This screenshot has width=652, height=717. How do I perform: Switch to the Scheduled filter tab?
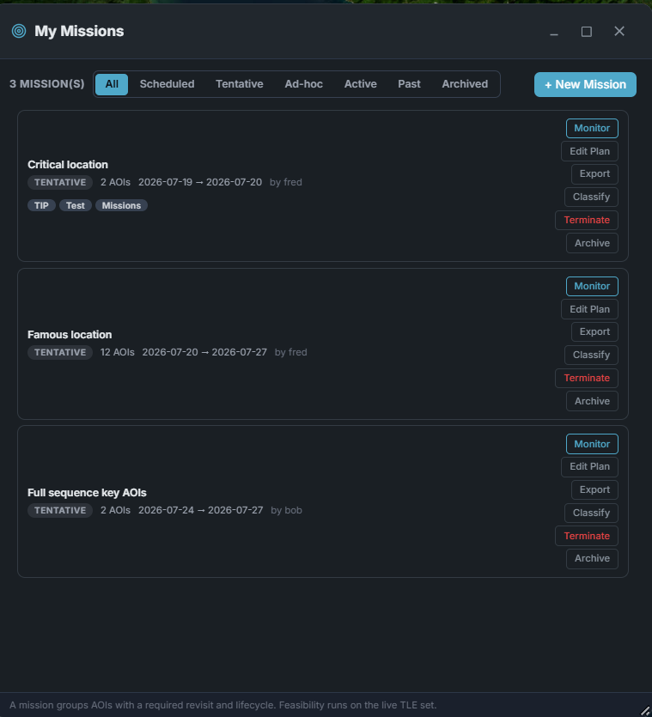(167, 84)
